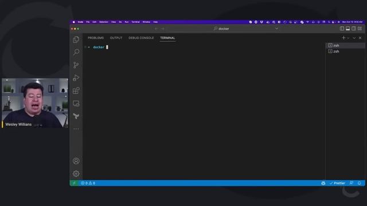Open the Terraform view in activity bar

(x=76, y=116)
